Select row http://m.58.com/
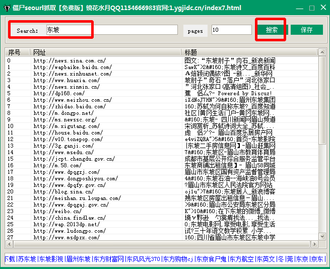Image resolution: width=330 pixels, height=269 pixels. (162, 165)
